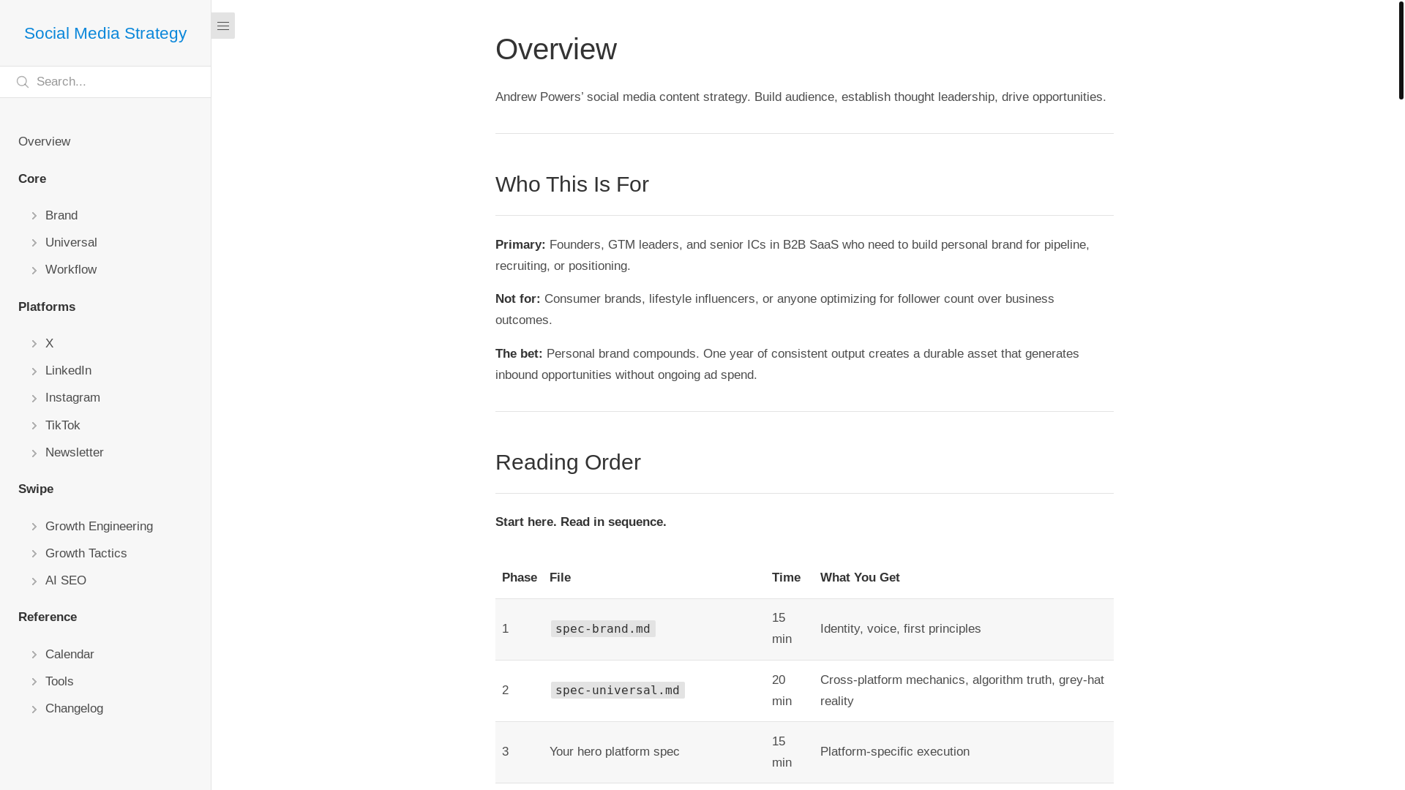
Task: Click the AI SEO chevron icon
Action: pos(34,581)
